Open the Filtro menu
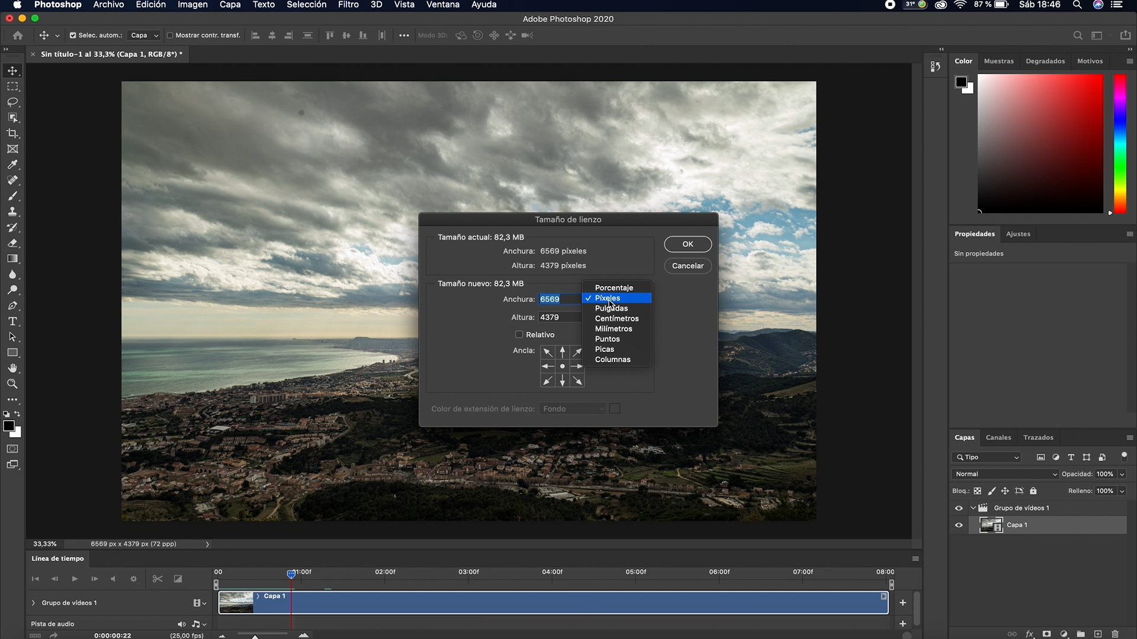 [348, 5]
